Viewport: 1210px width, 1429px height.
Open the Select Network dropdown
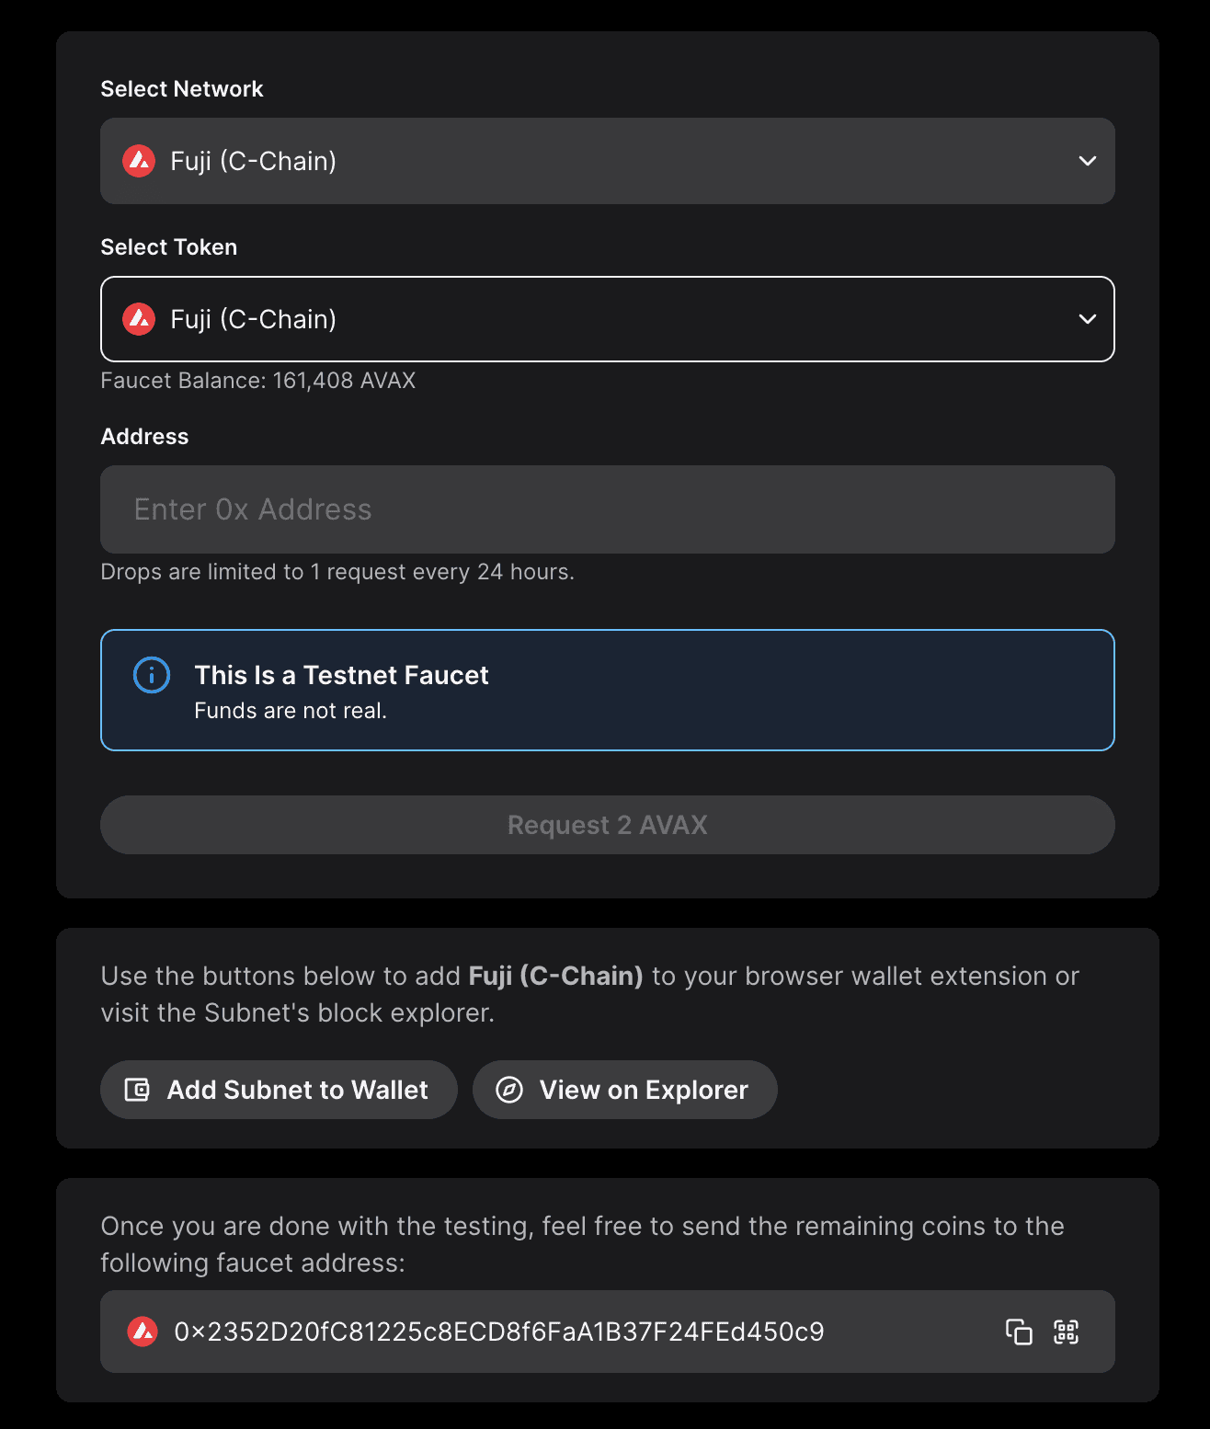(x=607, y=161)
